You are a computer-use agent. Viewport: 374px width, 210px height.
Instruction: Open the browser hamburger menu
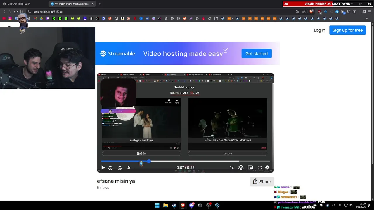[370, 12]
